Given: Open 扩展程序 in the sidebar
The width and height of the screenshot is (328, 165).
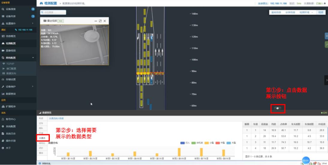Looking at the screenshot, I should tap(10, 106).
